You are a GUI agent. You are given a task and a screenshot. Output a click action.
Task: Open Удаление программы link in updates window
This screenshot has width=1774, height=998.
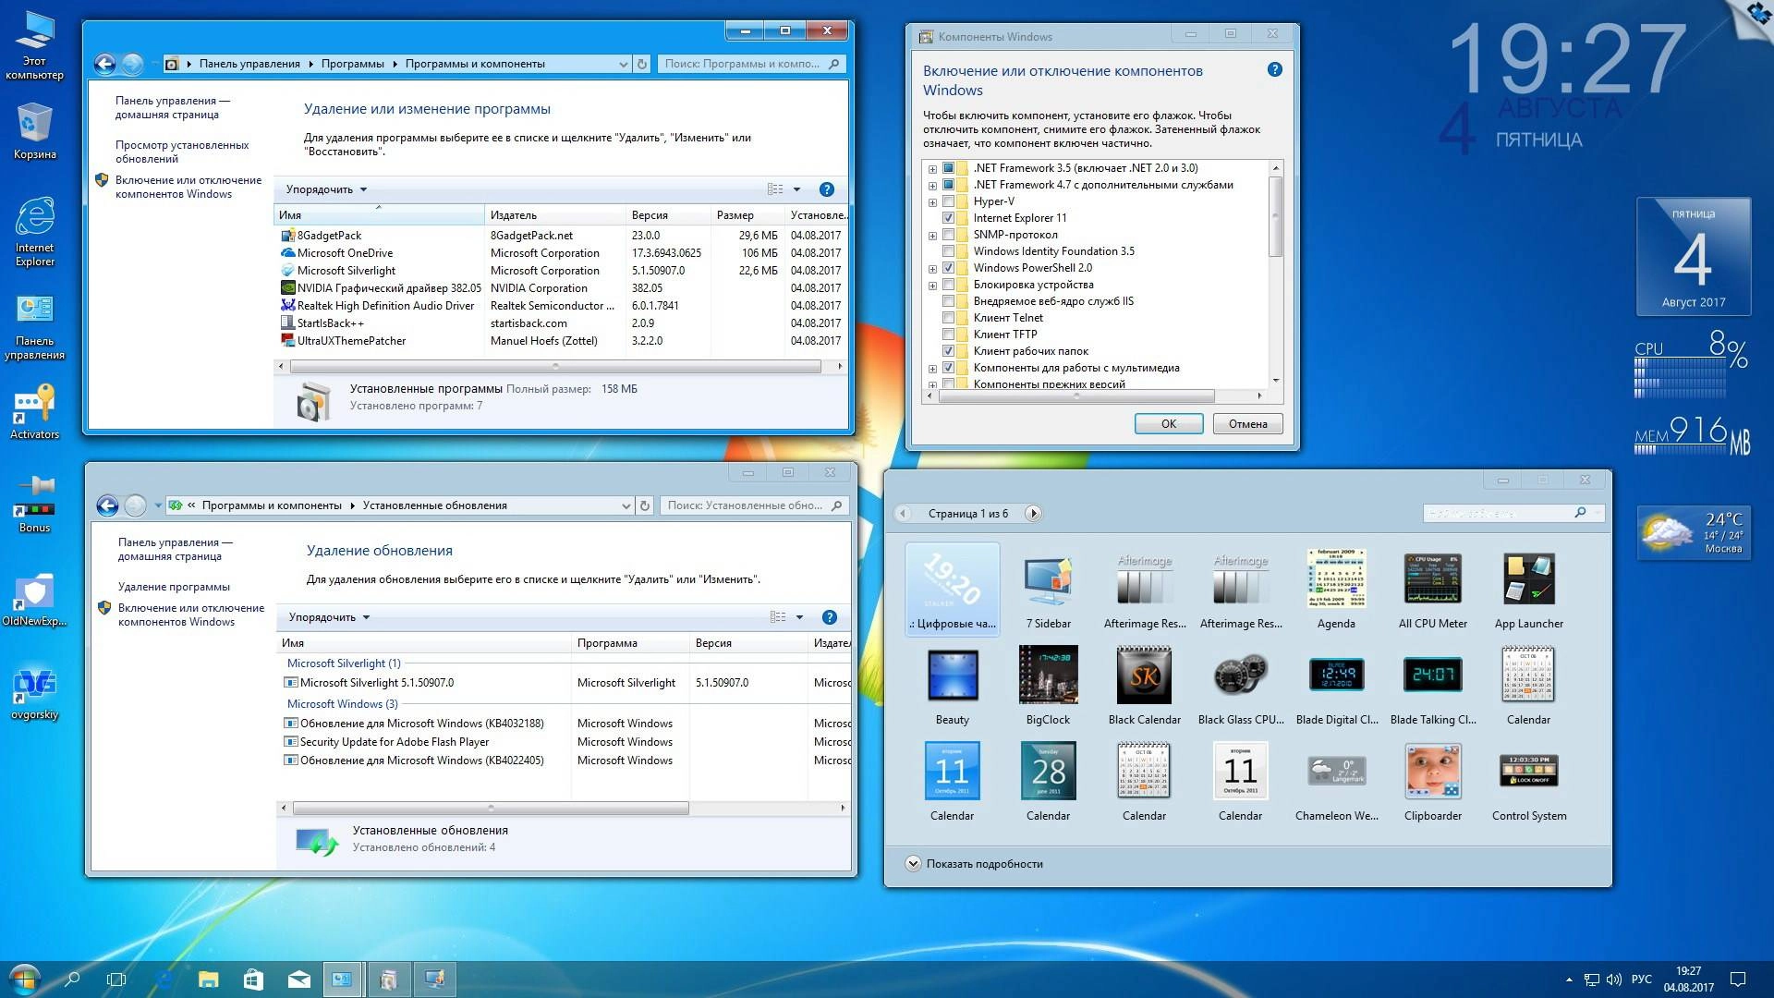click(x=174, y=587)
